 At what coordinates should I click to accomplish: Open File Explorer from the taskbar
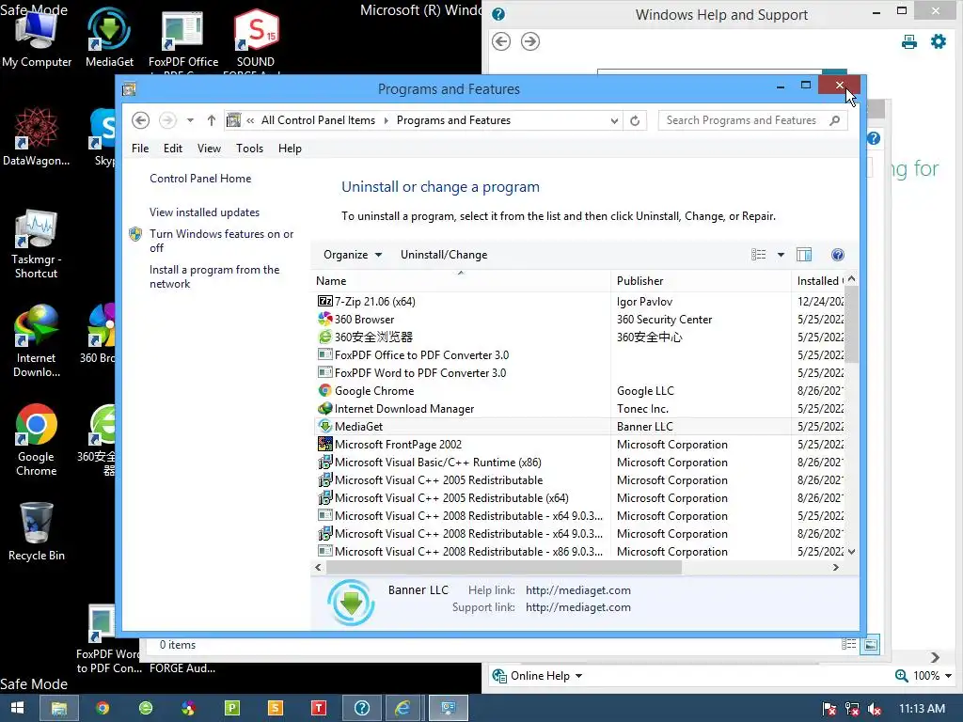click(59, 709)
